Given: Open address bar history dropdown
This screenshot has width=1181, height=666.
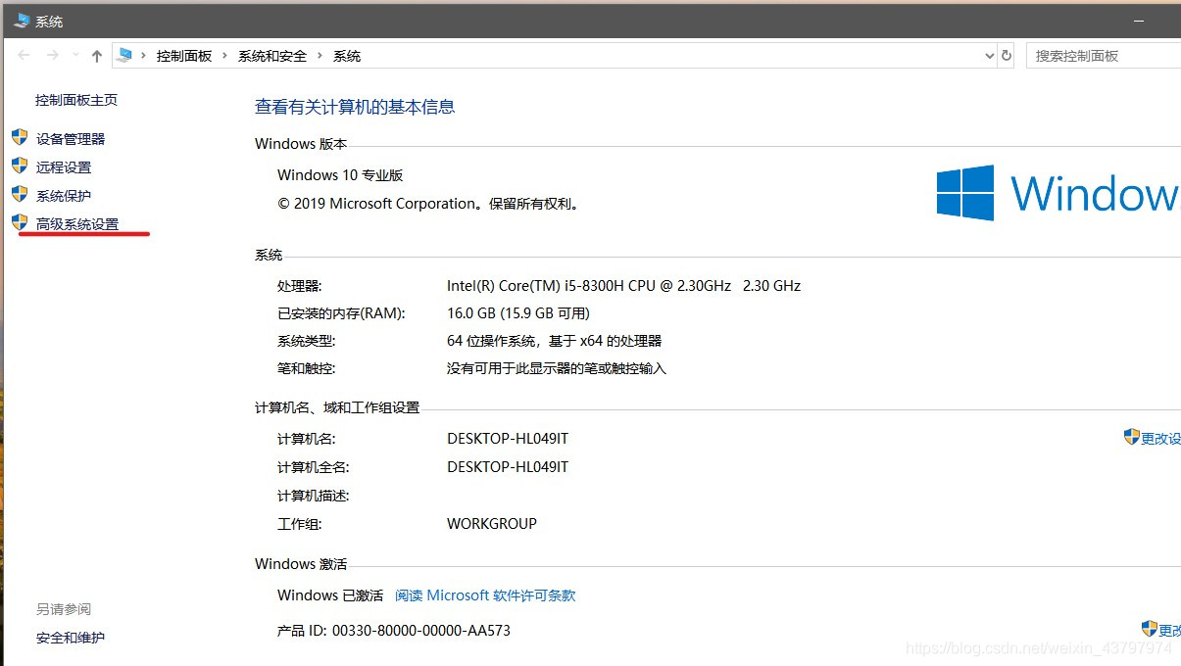Looking at the screenshot, I should click(x=989, y=56).
